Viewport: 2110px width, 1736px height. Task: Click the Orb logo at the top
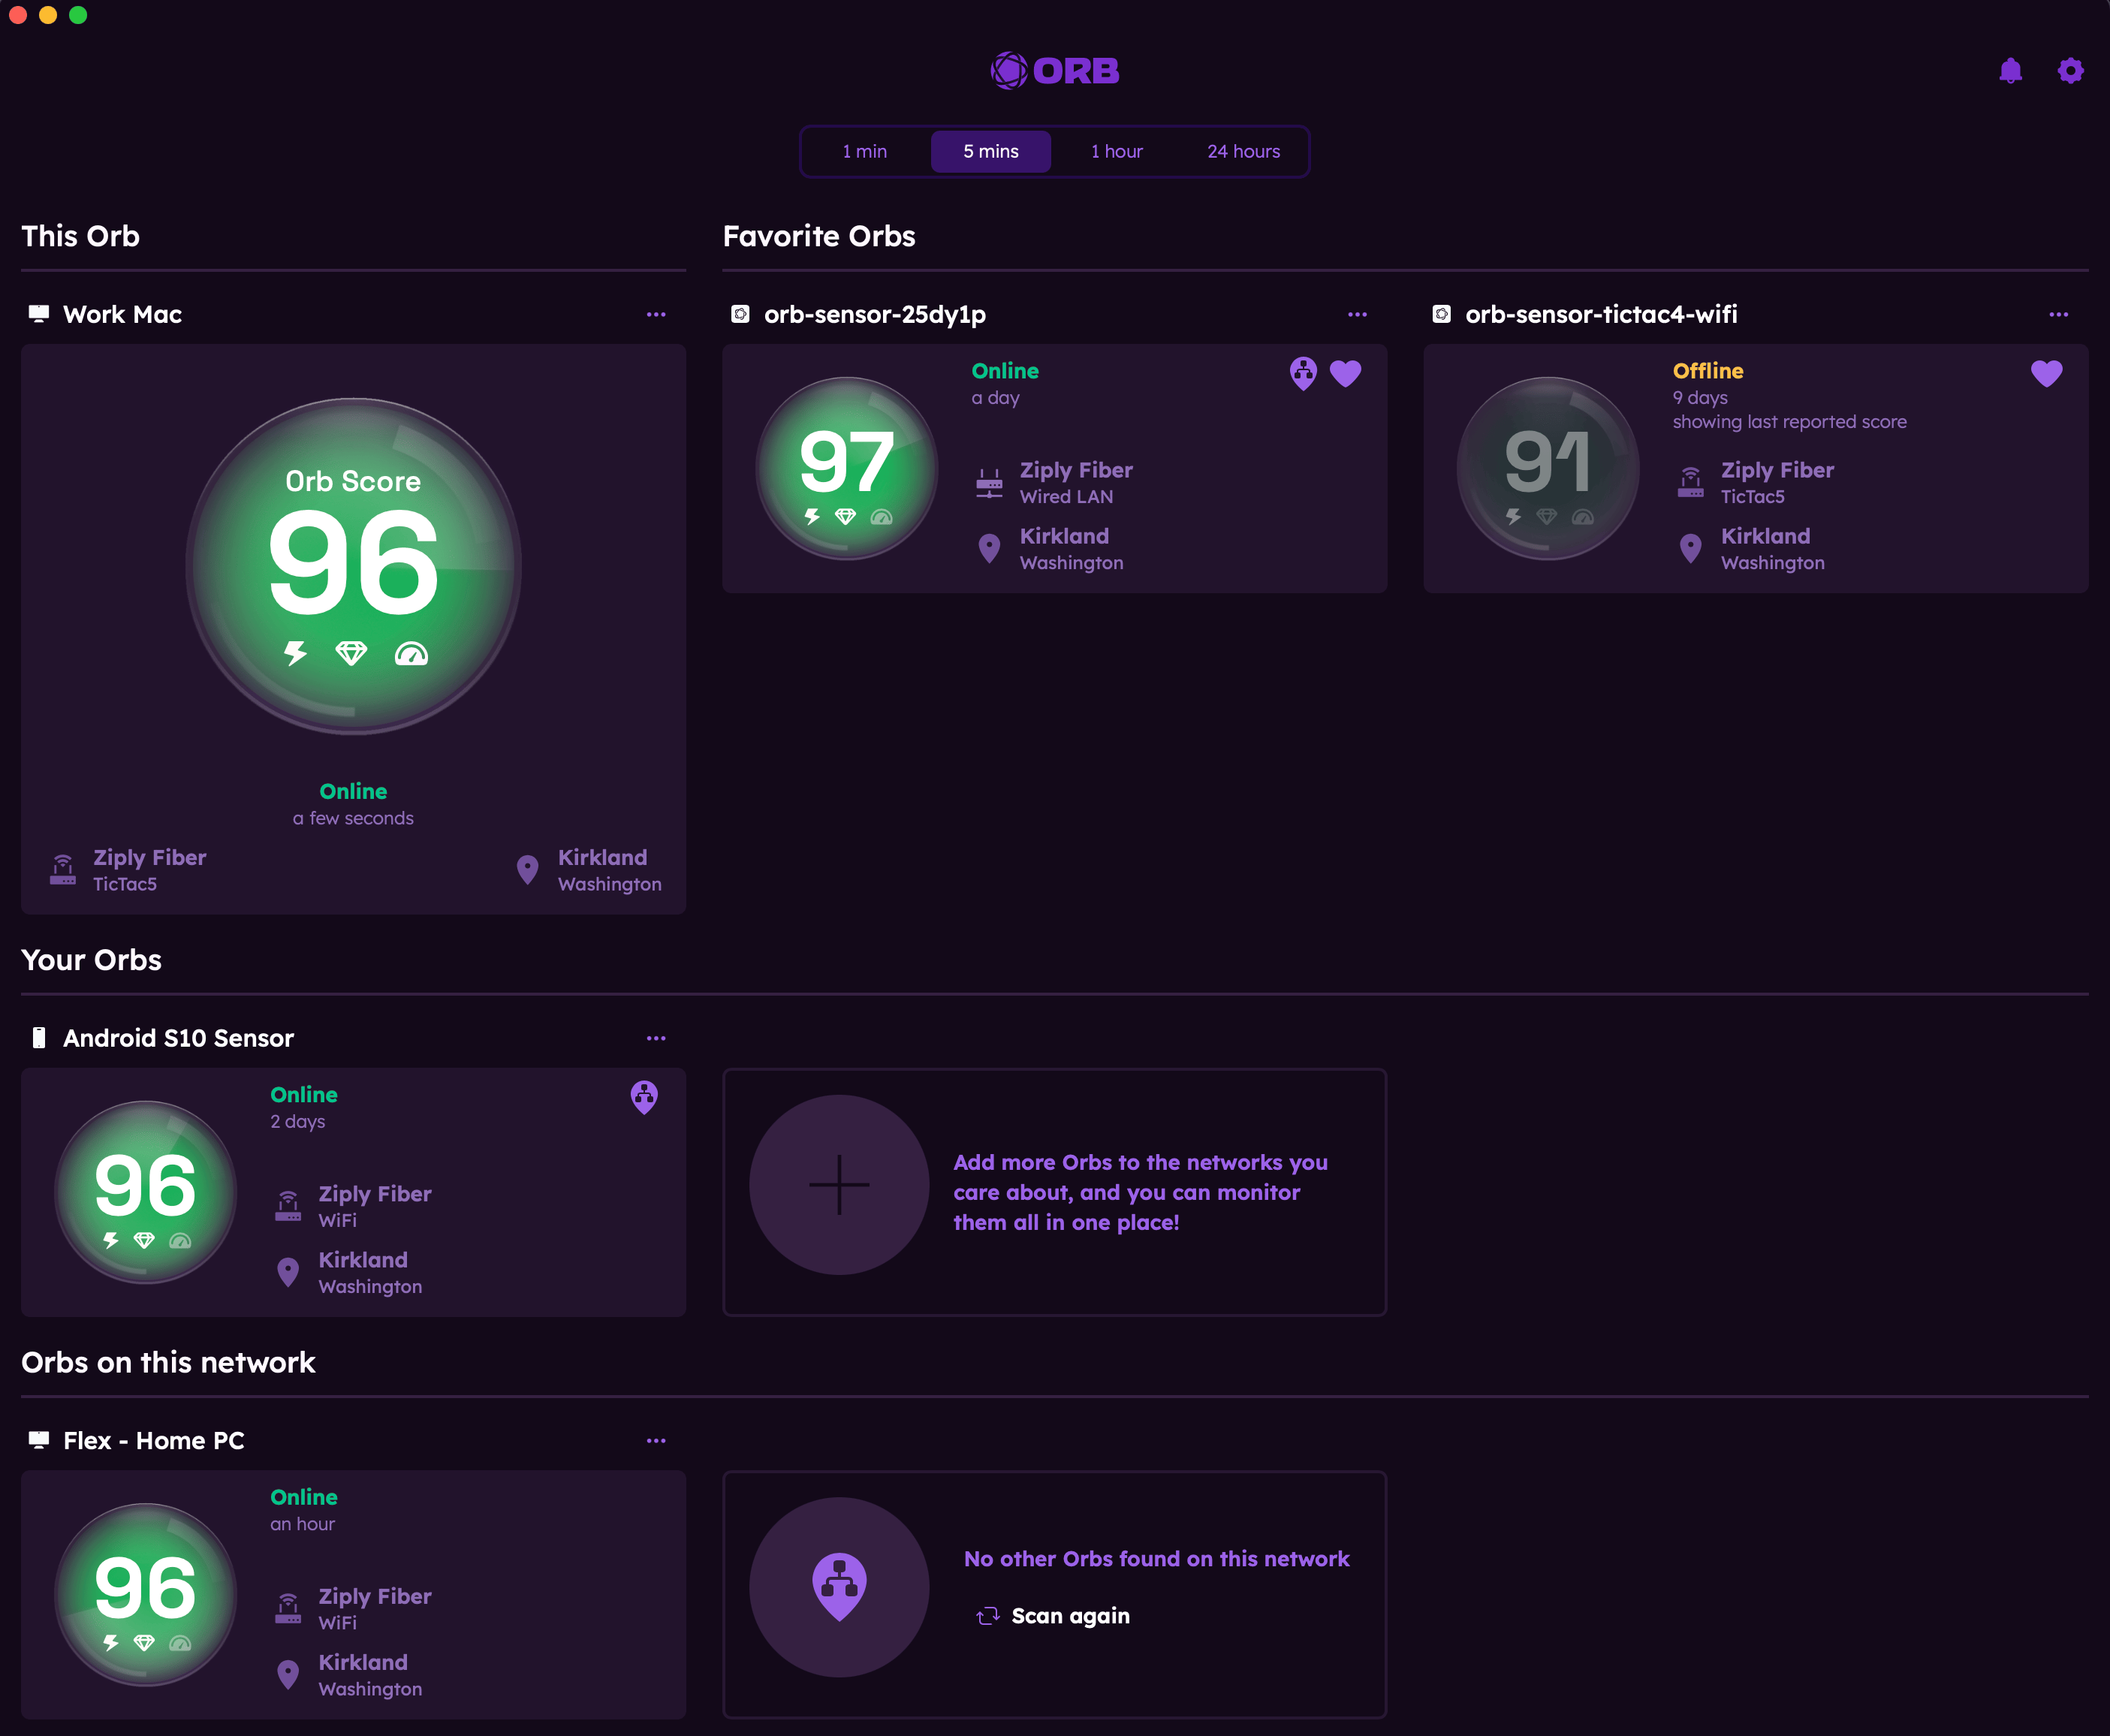click(1054, 71)
